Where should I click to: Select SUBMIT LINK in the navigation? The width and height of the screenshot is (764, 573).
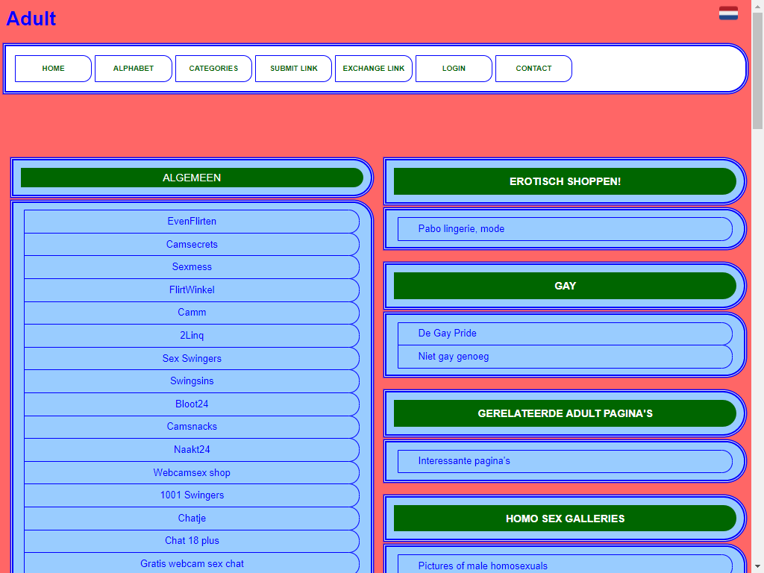pos(293,68)
